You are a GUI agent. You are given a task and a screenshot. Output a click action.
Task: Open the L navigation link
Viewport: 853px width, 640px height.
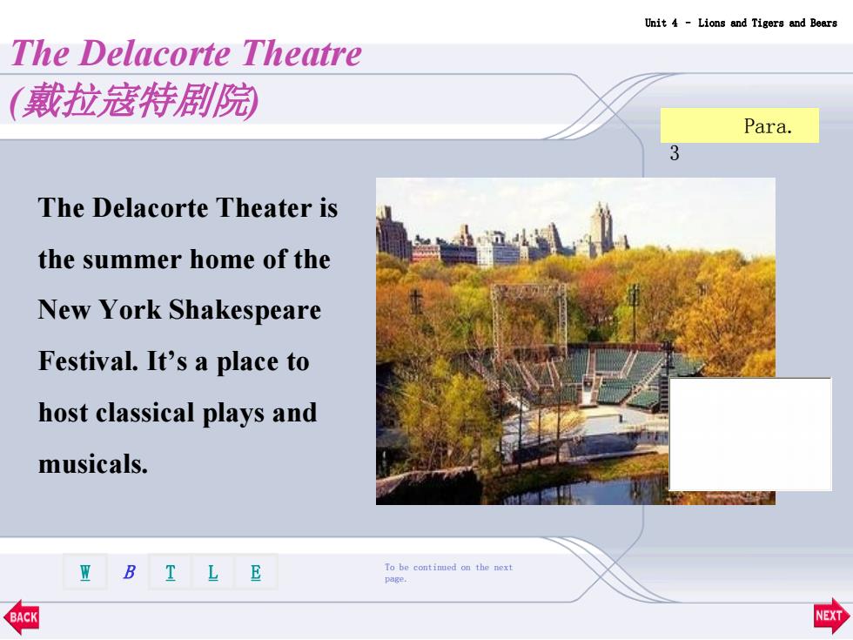tap(212, 572)
